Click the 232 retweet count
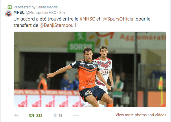Screen dimensions: 171x122 pyautogui.click(x=39, y=115)
